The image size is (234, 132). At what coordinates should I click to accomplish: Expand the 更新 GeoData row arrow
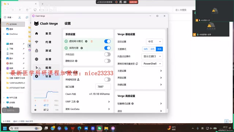click(x=109, y=109)
